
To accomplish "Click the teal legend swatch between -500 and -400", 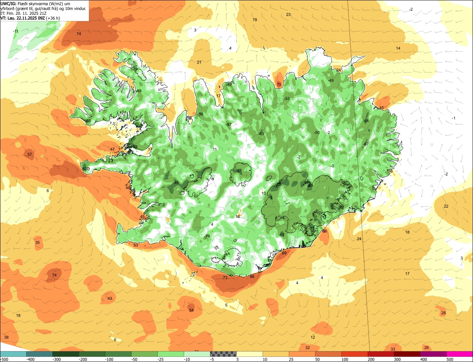I will [13, 354].
